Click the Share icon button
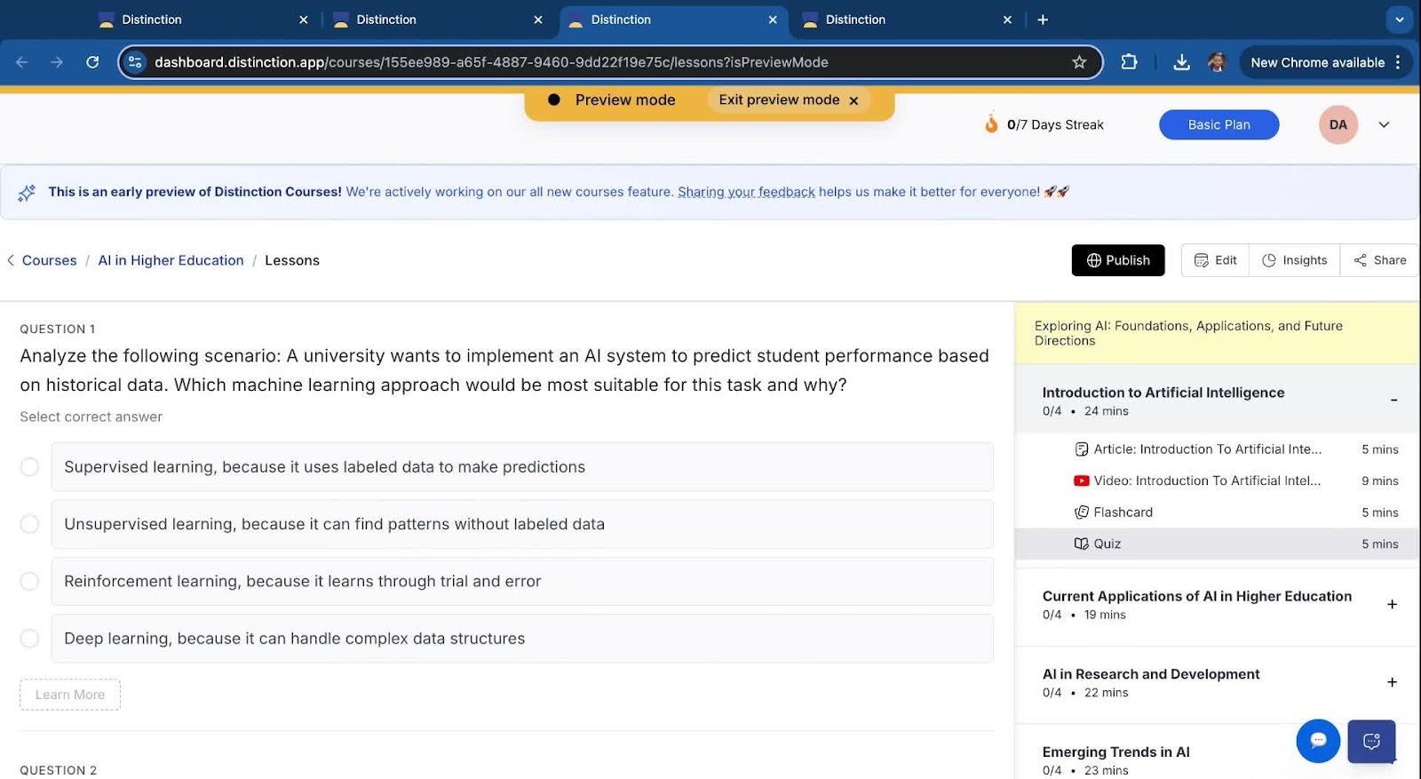Viewport: 1421px width, 779px height. pos(1379,260)
